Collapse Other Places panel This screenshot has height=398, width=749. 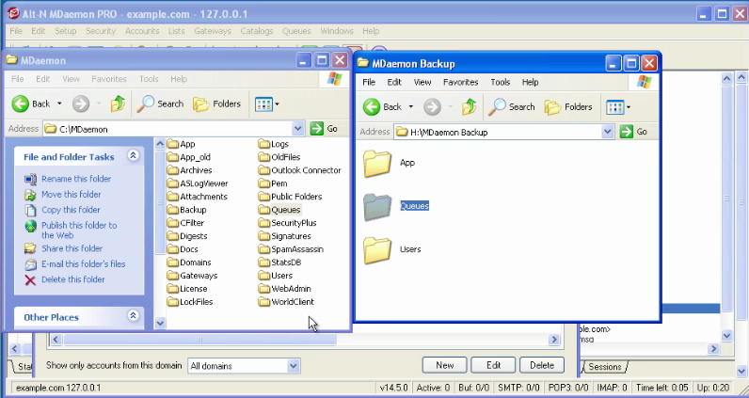(134, 316)
